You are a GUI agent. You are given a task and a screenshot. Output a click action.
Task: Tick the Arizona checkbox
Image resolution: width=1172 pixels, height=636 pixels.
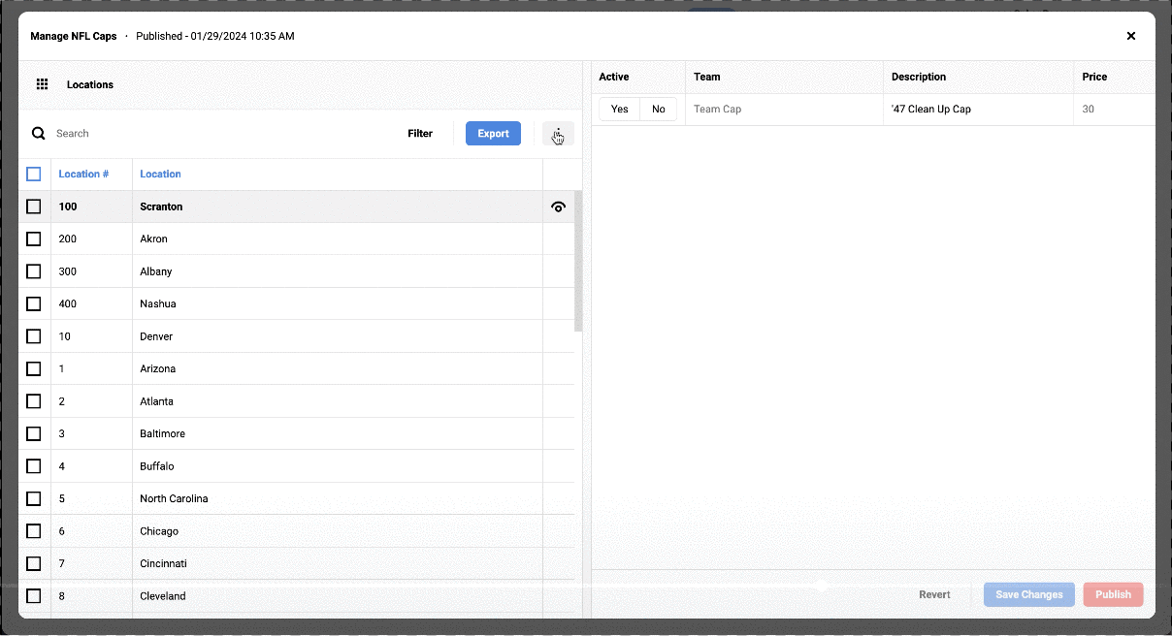tap(34, 368)
